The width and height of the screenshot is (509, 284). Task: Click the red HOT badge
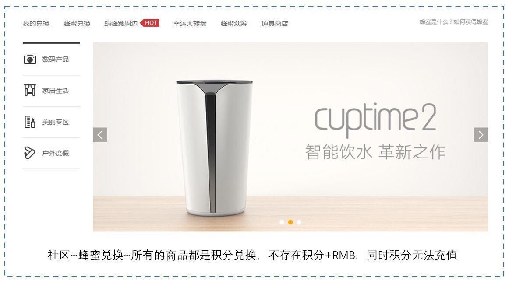click(x=150, y=23)
